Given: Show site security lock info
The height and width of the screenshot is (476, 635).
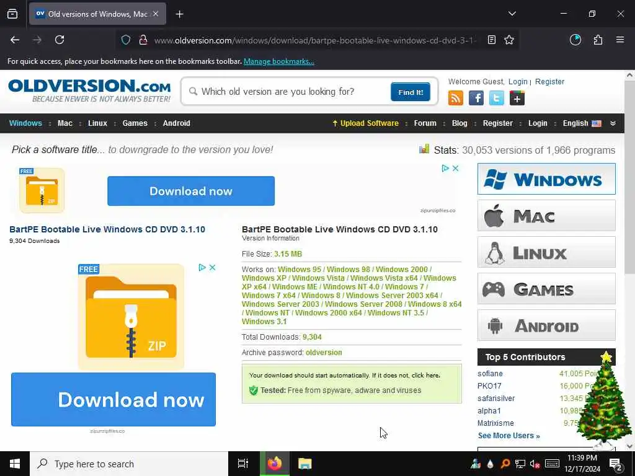Looking at the screenshot, I should pyautogui.click(x=143, y=40).
